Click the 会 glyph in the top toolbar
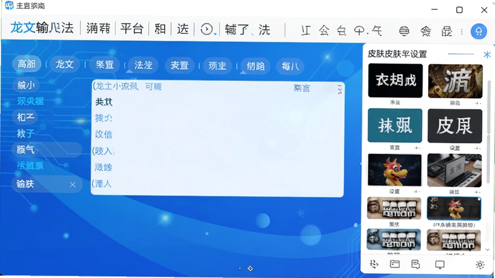Screen dimensions: 495x278 tap(324, 30)
